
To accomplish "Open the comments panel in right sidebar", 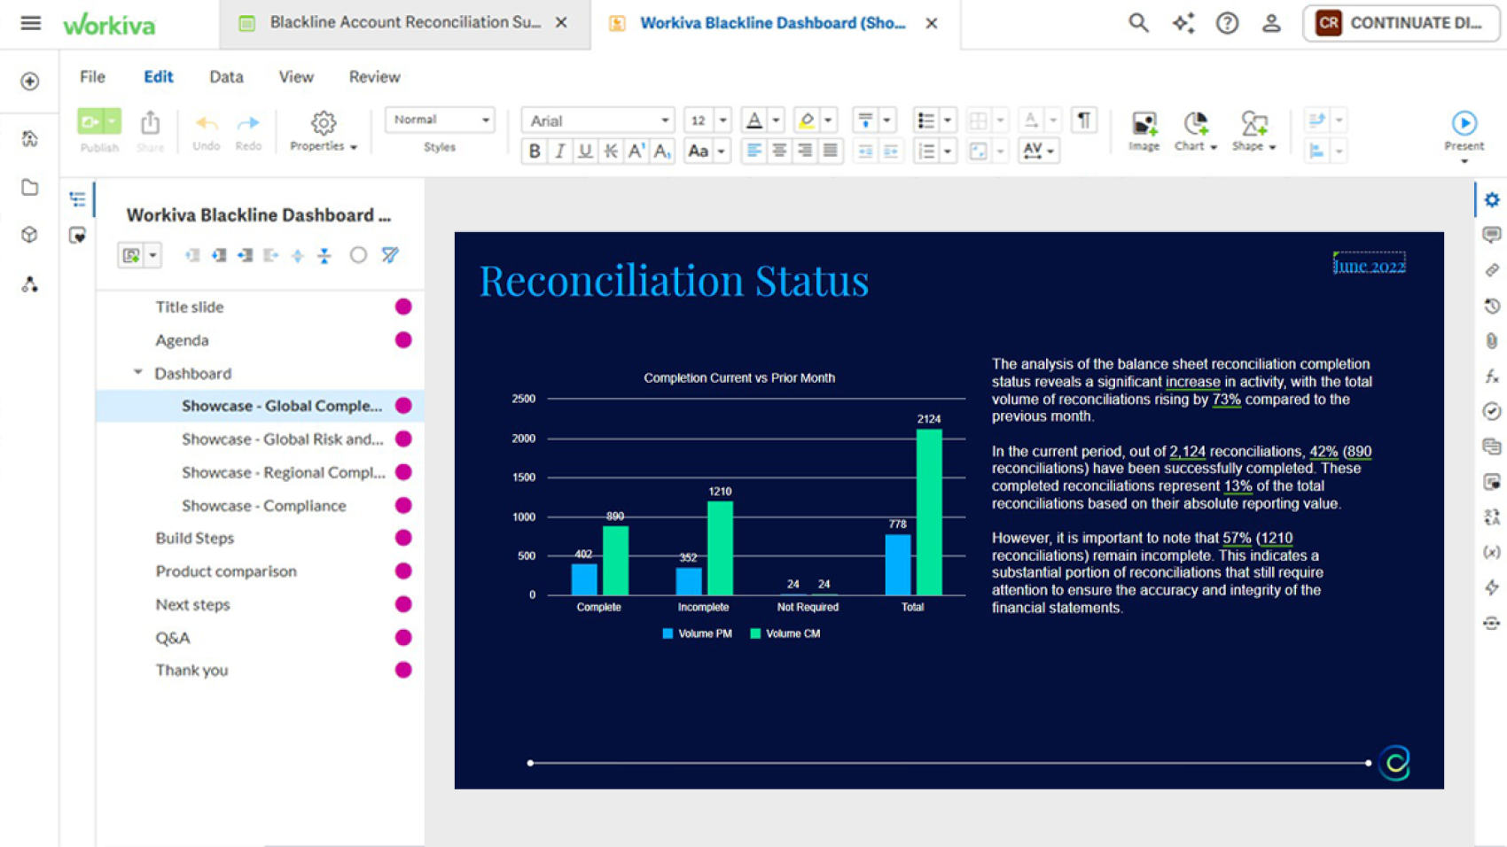I will (x=1492, y=235).
